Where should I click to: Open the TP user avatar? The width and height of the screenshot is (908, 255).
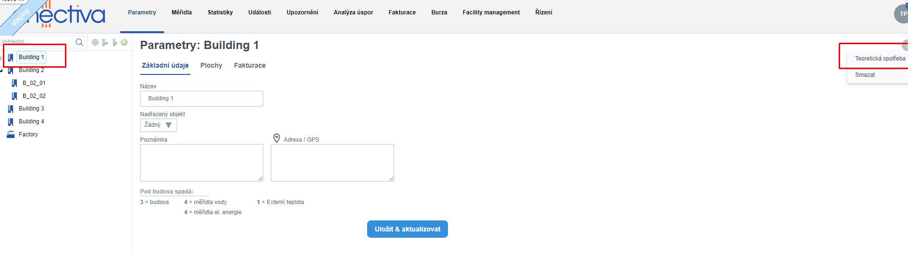pos(901,13)
